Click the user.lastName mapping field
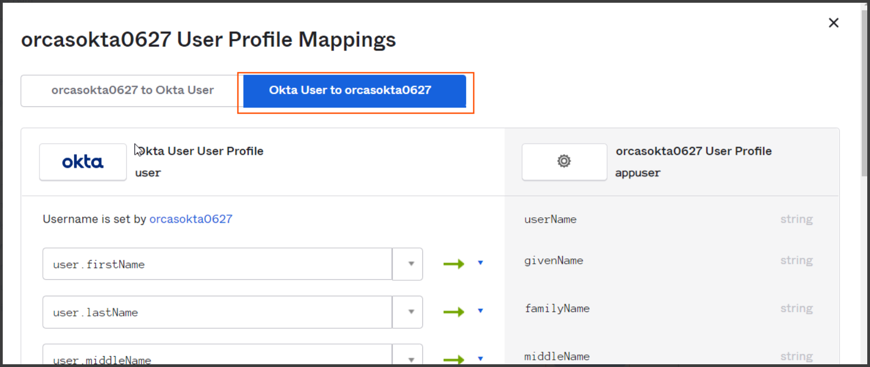The image size is (870, 367). [x=217, y=312]
